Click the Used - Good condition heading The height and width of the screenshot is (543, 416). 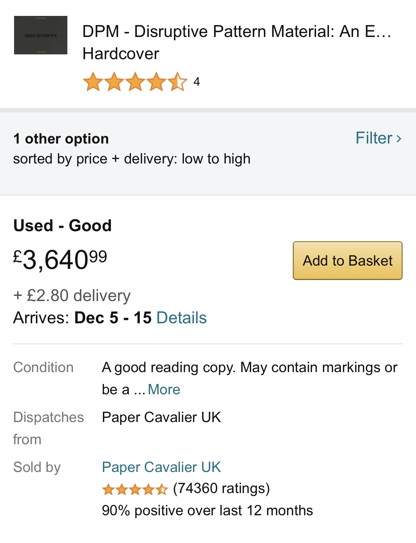(x=63, y=225)
